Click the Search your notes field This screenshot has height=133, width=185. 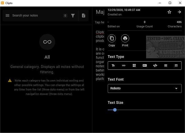[25, 15]
